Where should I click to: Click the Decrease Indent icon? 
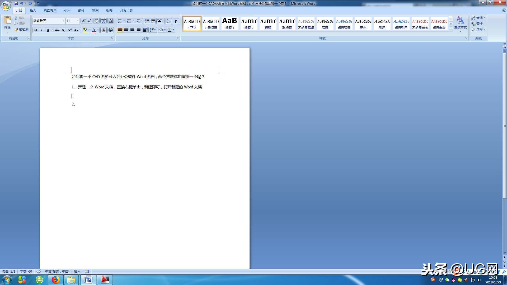click(147, 21)
